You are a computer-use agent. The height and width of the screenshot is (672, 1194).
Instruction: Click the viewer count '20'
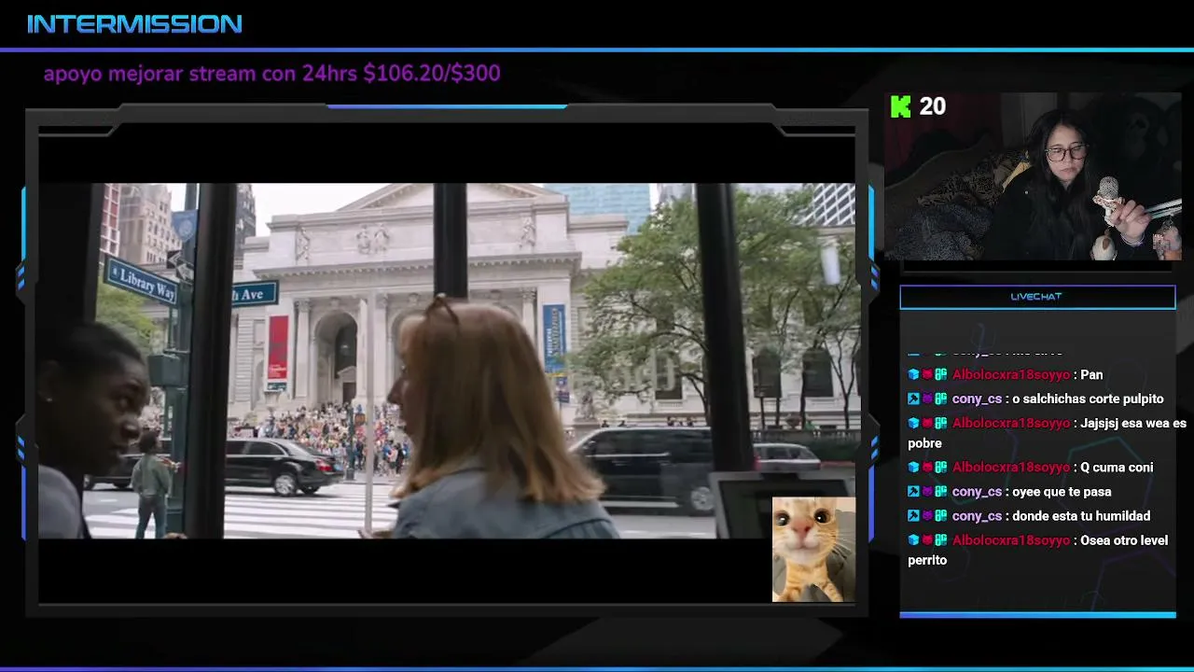click(x=932, y=106)
